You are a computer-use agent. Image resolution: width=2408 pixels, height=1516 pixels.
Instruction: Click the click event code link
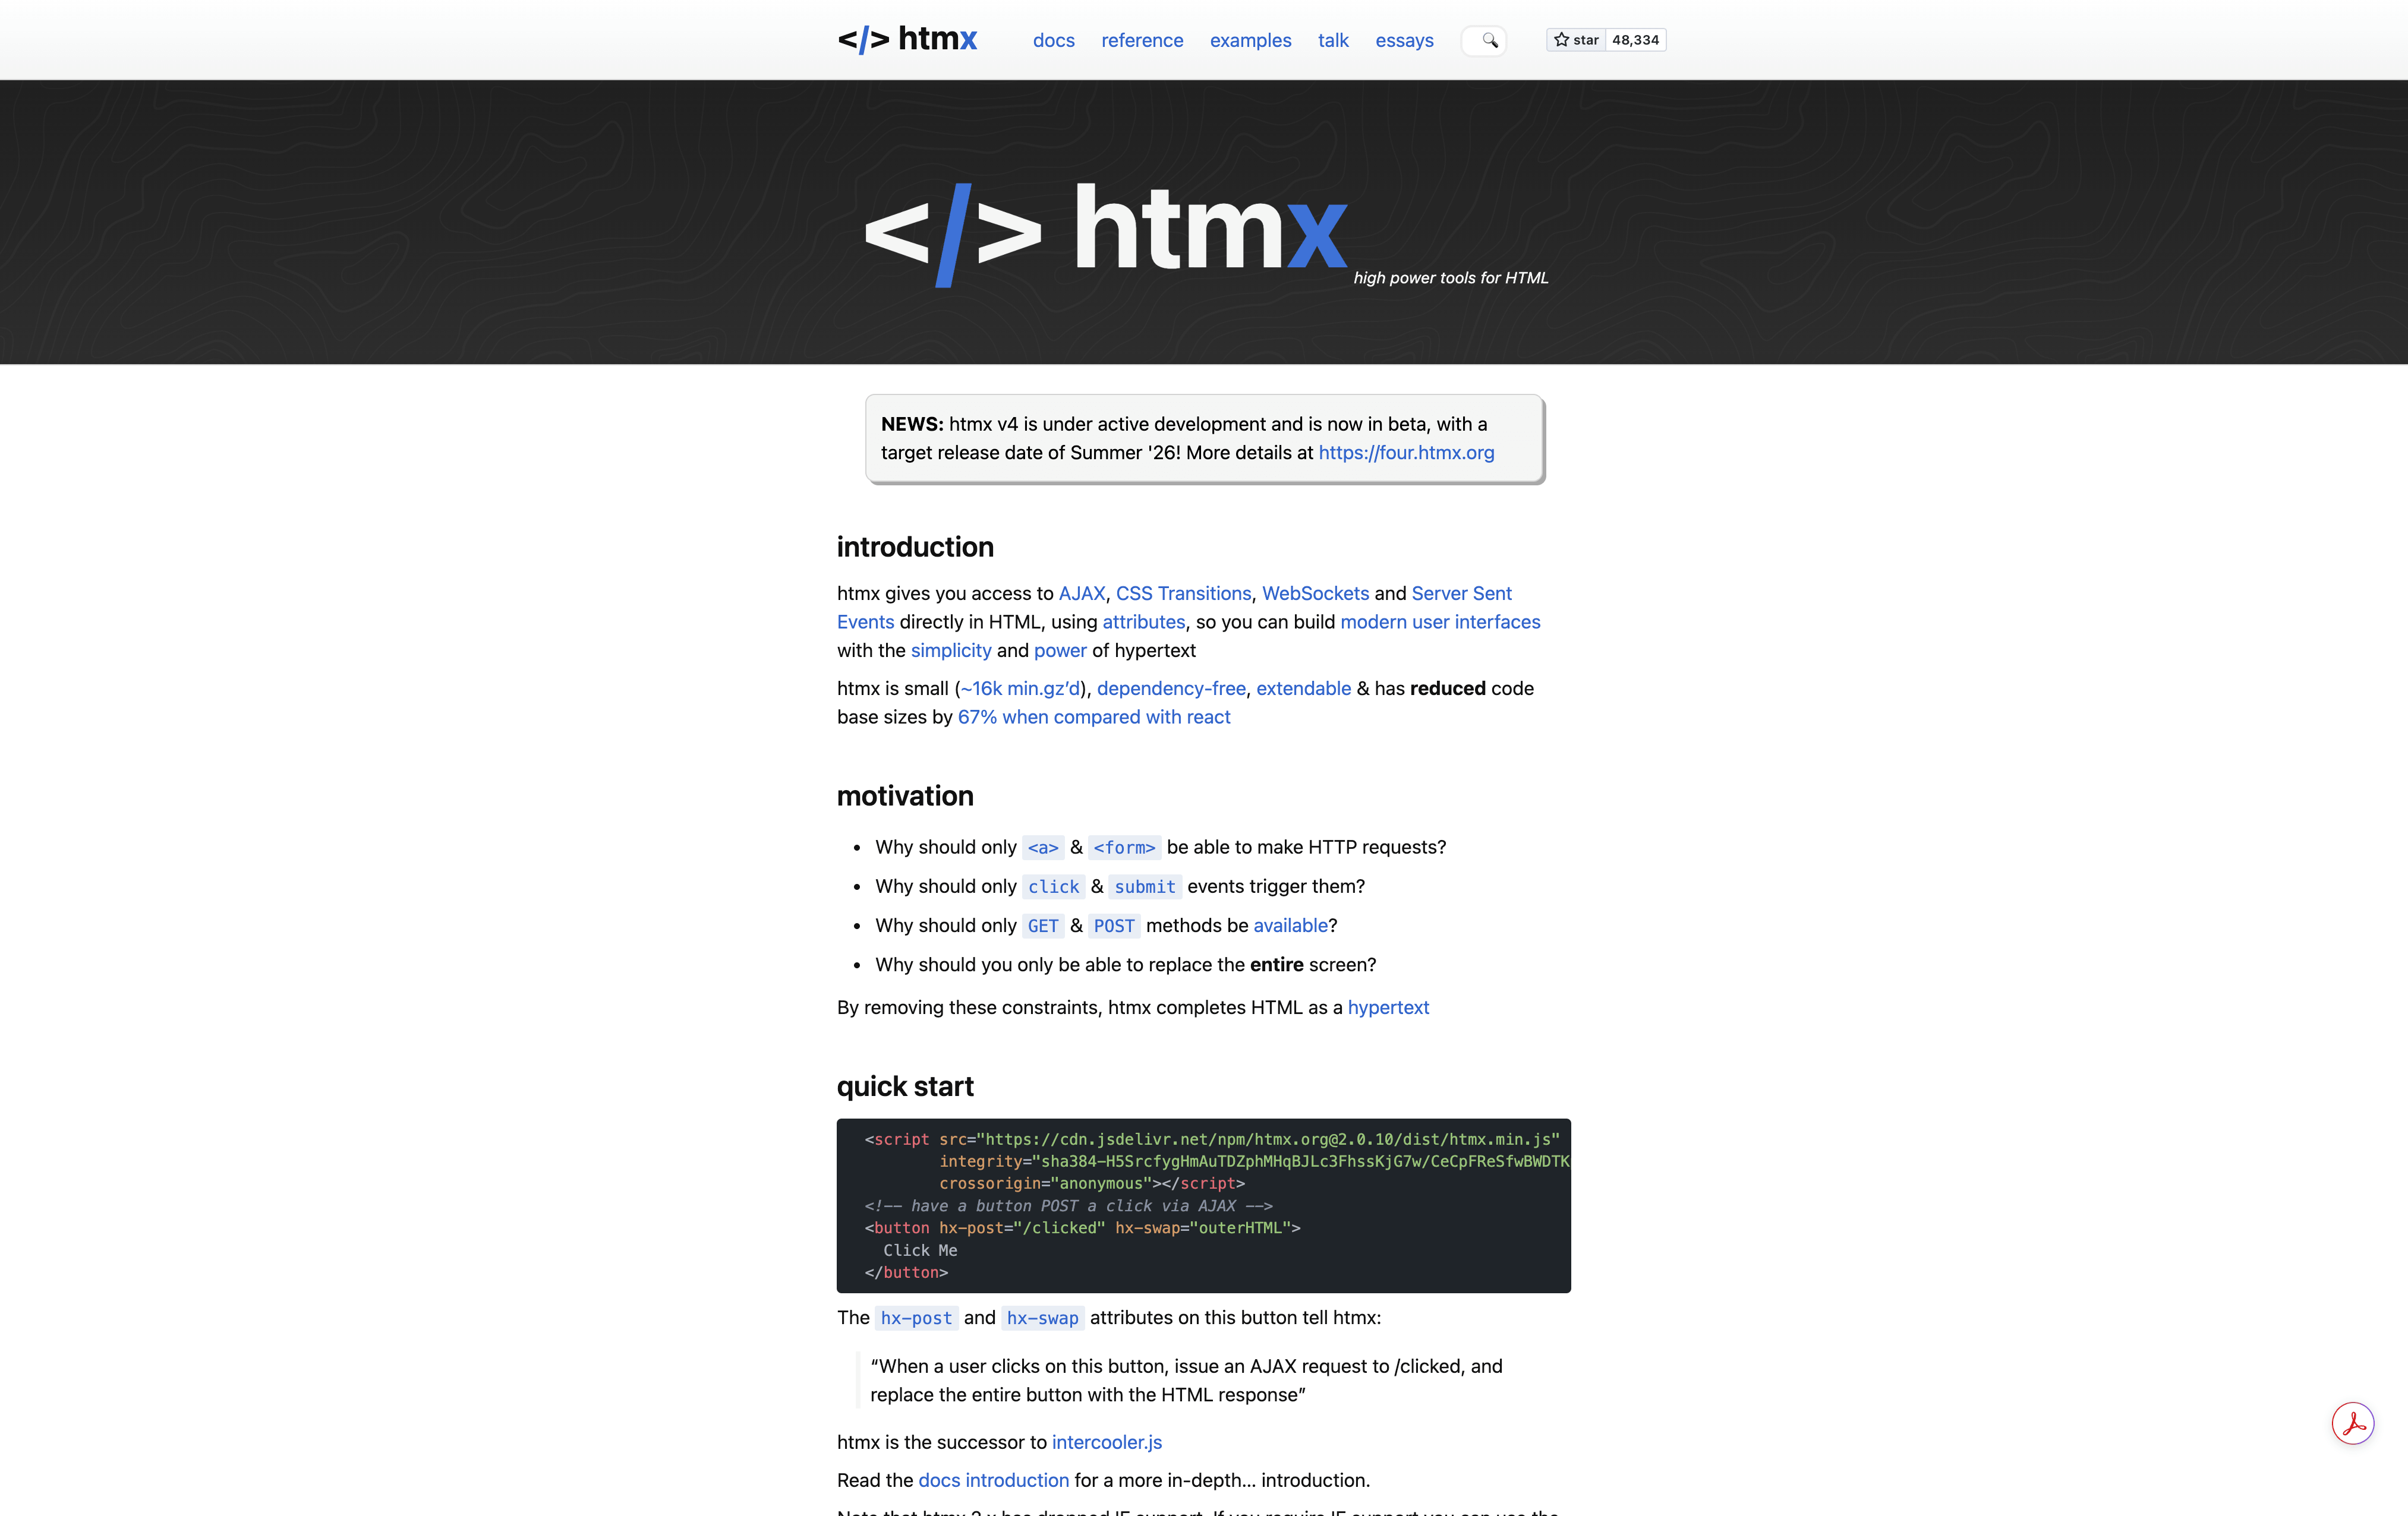click(x=1053, y=886)
